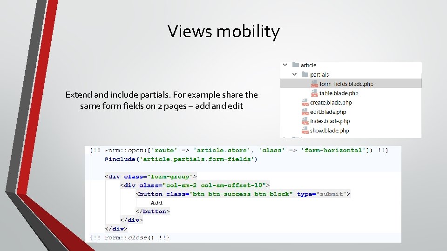Open create.blade.php in the tree
Image resolution: width=447 pixels, height=251 pixels.
click(x=331, y=102)
